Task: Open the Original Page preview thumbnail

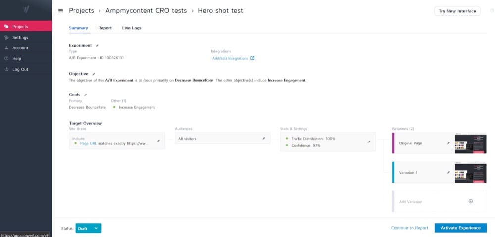Action: (470, 143)
